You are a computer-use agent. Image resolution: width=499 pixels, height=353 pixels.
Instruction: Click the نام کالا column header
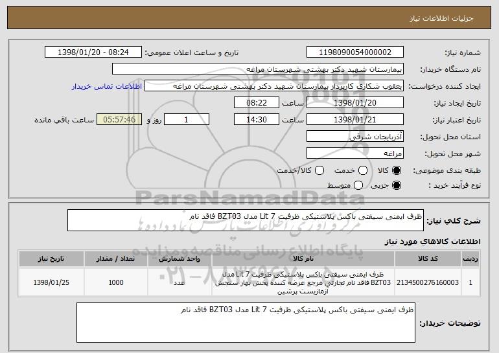[303, 258]
